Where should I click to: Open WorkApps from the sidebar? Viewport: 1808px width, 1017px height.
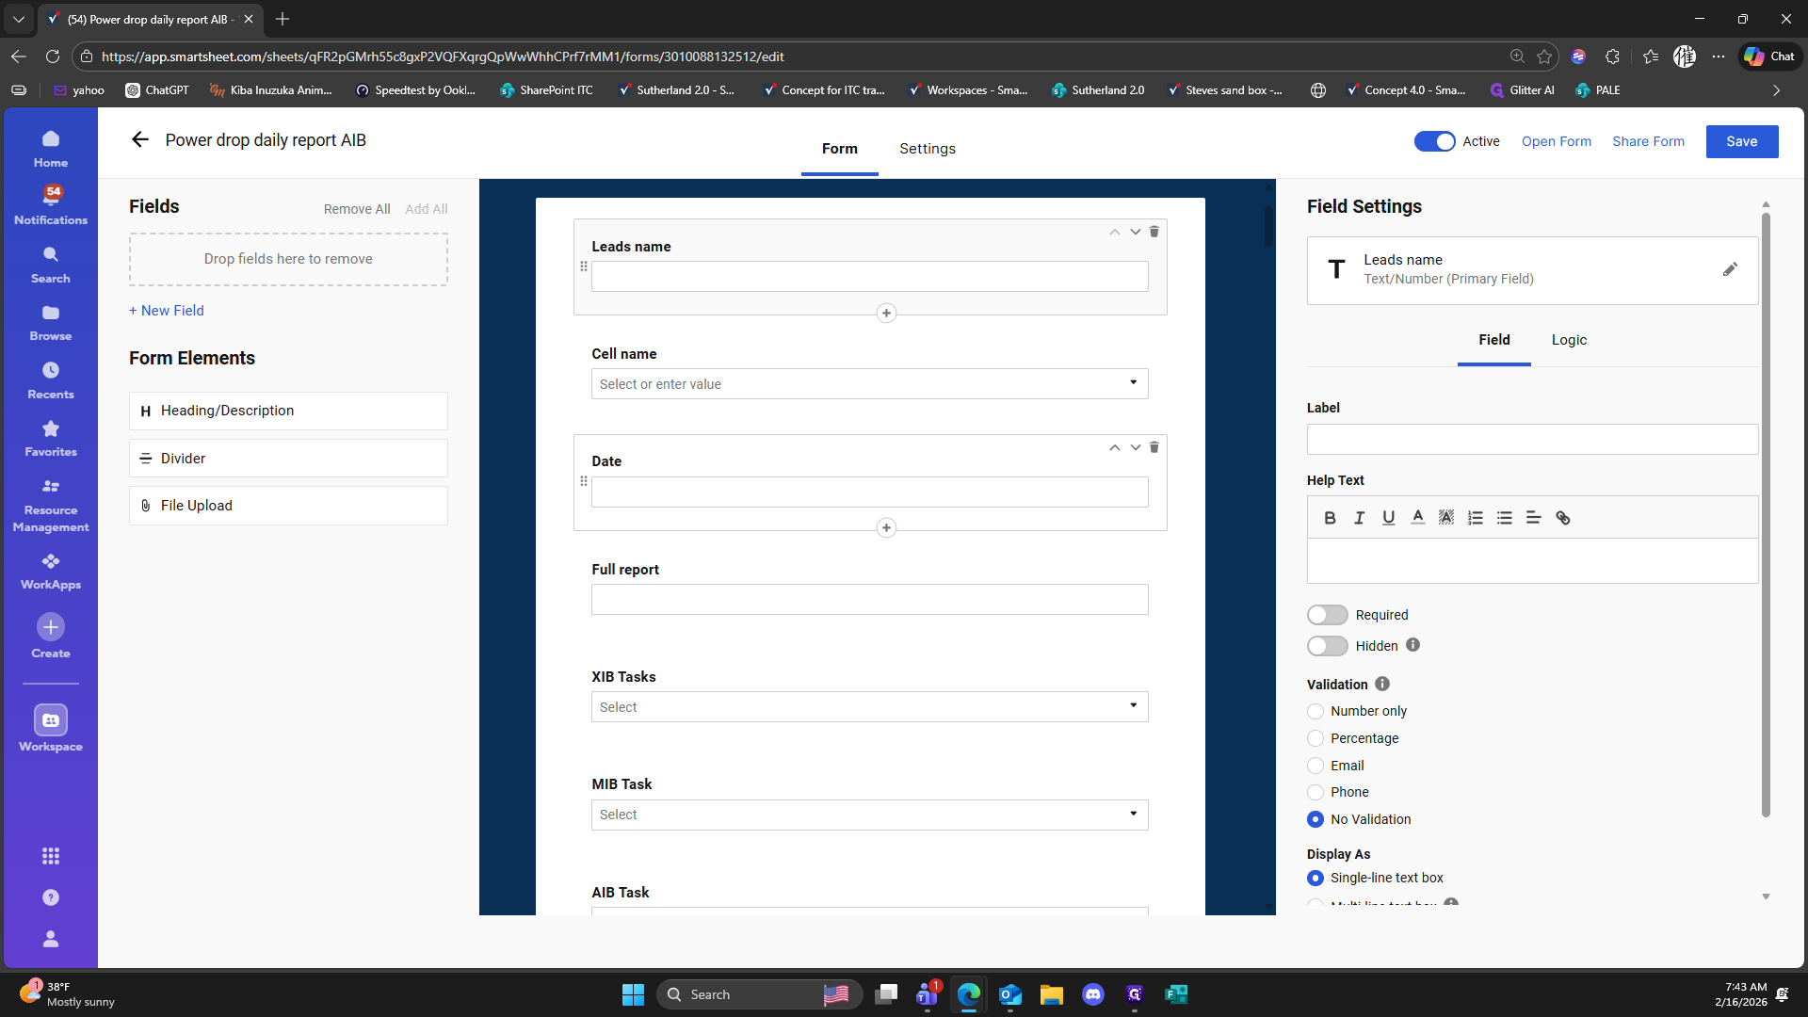51,571
